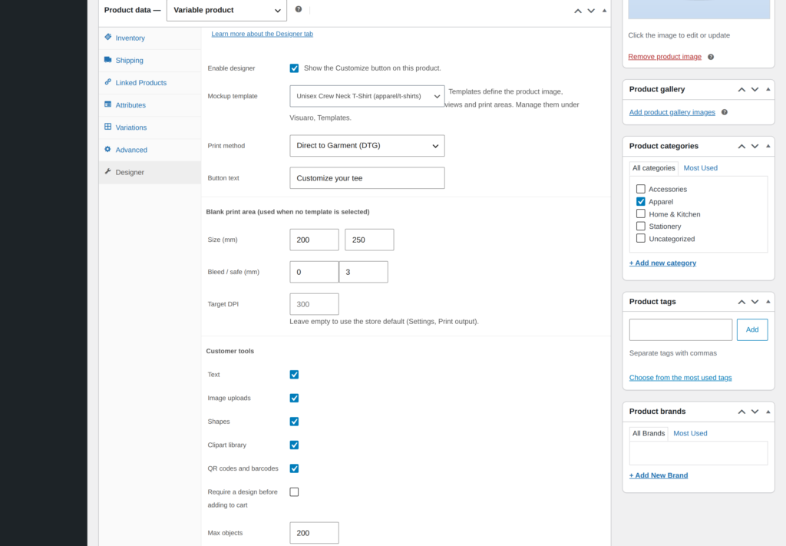This screenshot has height=546, width=786.
Task: Select the All categories tab
Action: pyautogui.click(x=654, y=168)
